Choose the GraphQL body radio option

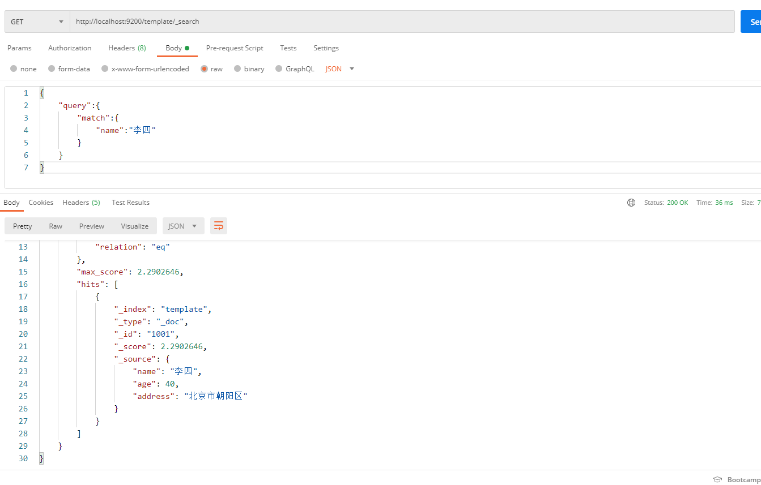coord(279,68)
